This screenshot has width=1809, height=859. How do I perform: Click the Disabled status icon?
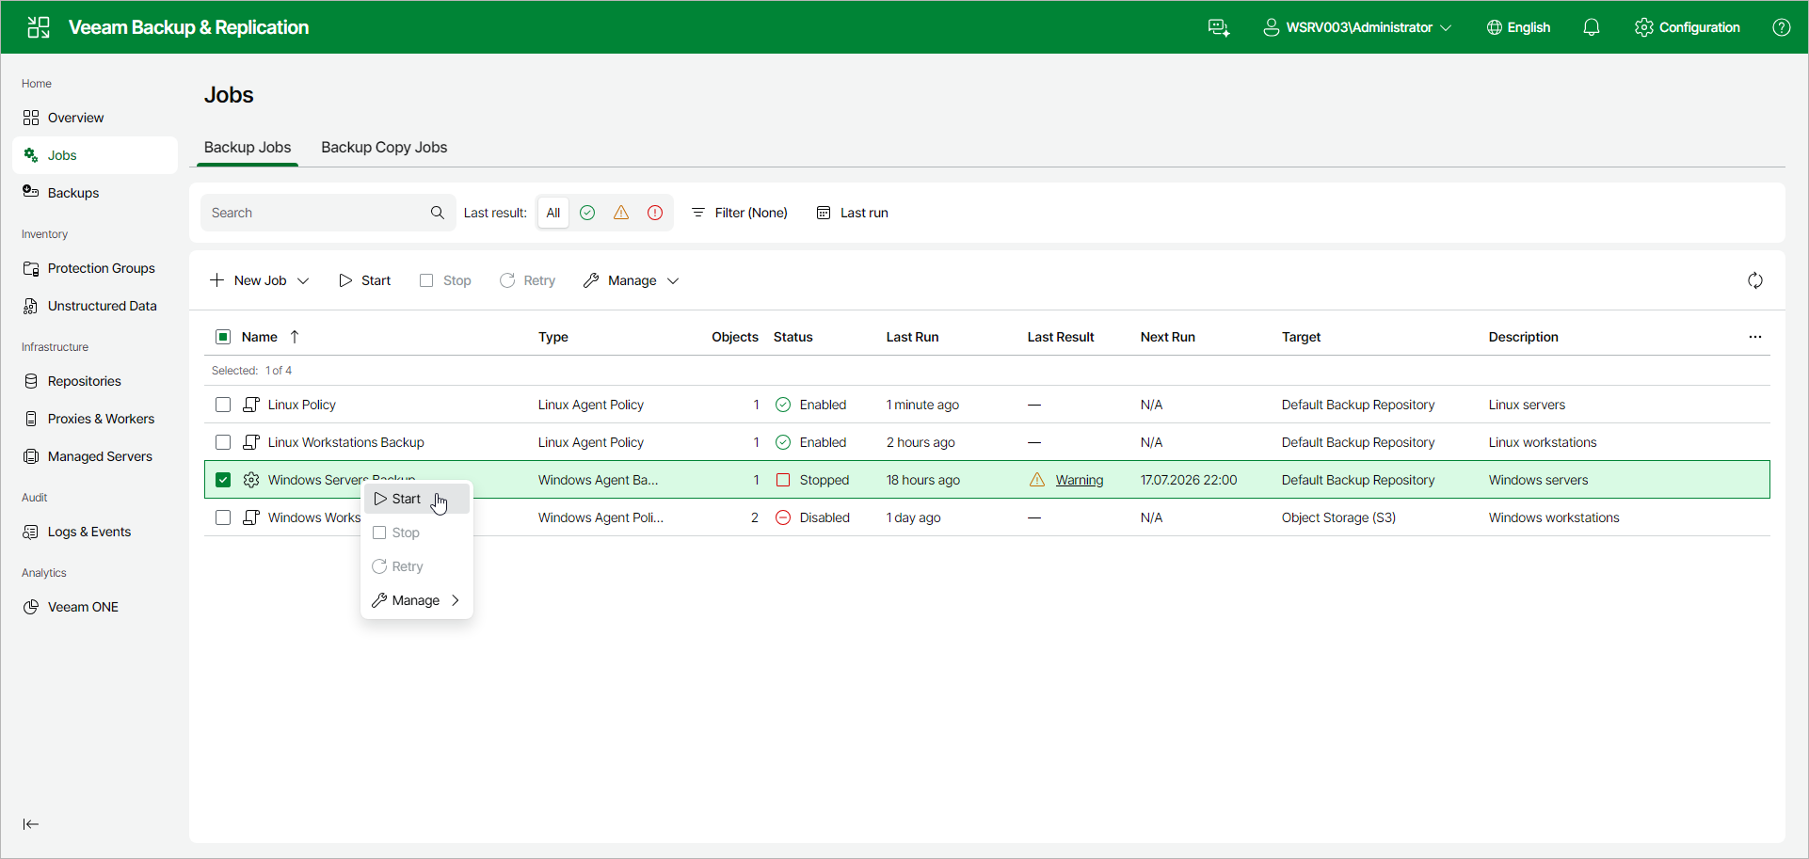(783, 517)
